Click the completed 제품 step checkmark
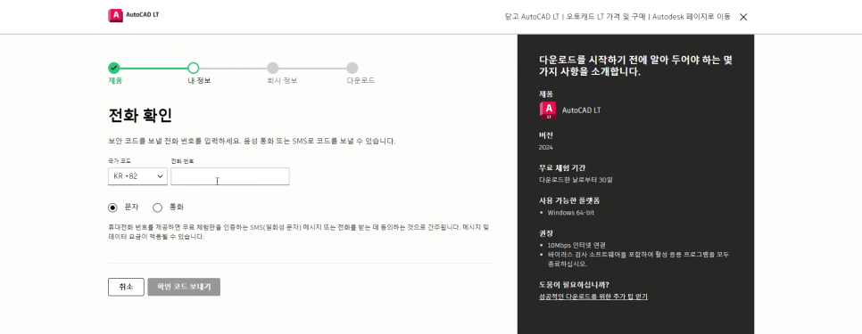 tap(114, 68)
